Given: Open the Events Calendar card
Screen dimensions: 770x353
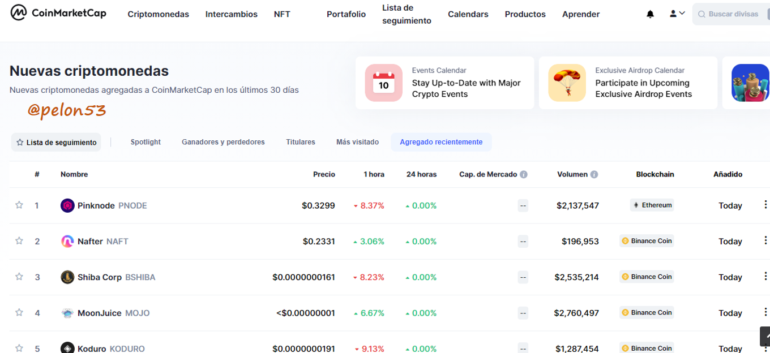Looking at the screenshot, I should point(444,83).
